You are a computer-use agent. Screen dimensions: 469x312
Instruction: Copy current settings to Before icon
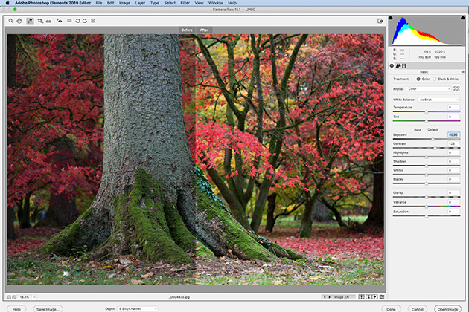click(x=374, y=297)
